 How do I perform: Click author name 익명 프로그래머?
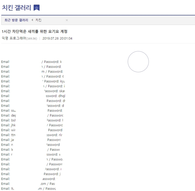14,38
